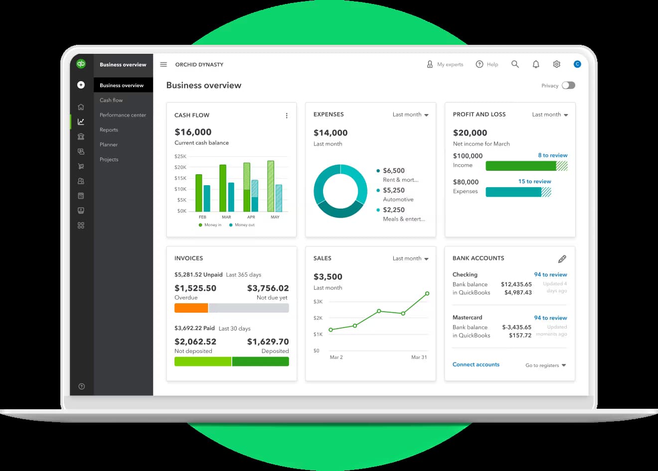The width and height of the screenshot is (658, 471).
Task: Edit Bank Accounts using the pencil icon
Action: point(562,258)
